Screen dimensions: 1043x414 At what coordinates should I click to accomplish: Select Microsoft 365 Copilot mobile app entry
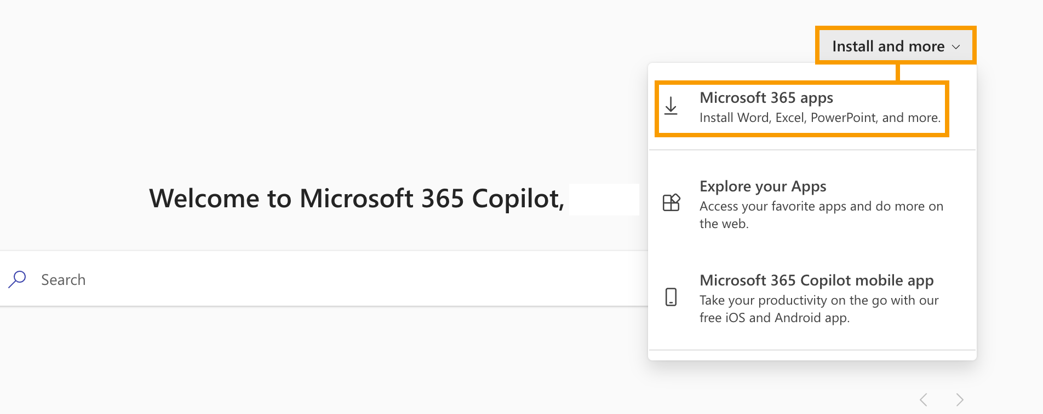(812, 298)
